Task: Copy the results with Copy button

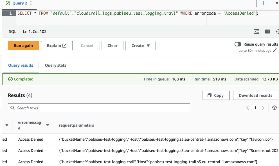Action: pyautogui.click(x=216, y=95)
